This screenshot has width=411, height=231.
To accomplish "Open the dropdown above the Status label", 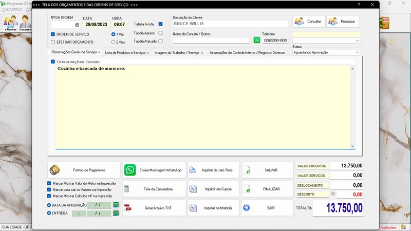I will tap(357, 40).
